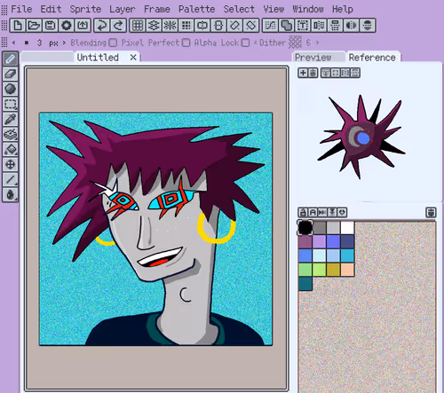444x393 pixels.
Task: Select the white color swatch
Action: click(x=347, y=228)
